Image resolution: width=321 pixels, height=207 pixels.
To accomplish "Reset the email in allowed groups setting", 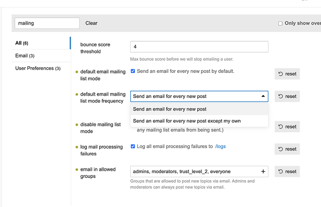I will 287,171.
